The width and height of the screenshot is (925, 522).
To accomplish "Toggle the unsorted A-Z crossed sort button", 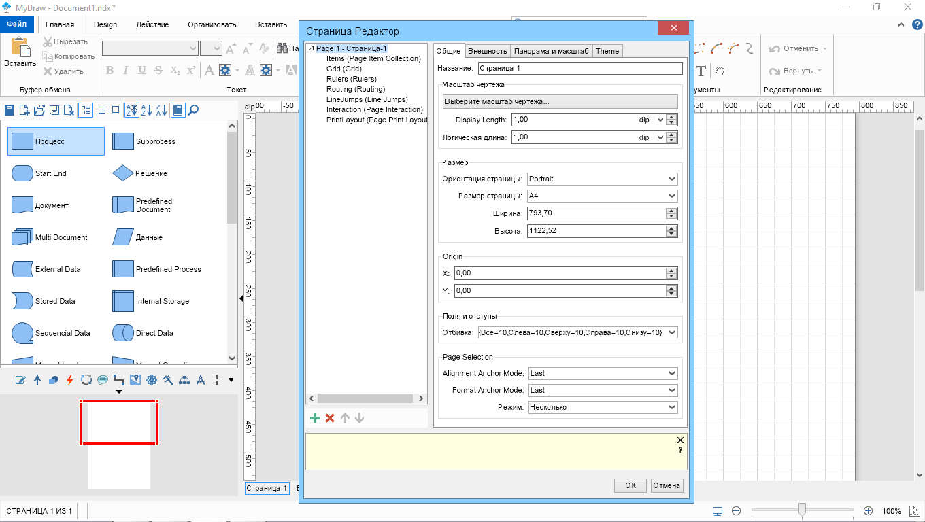I will [x=132, y=110].
